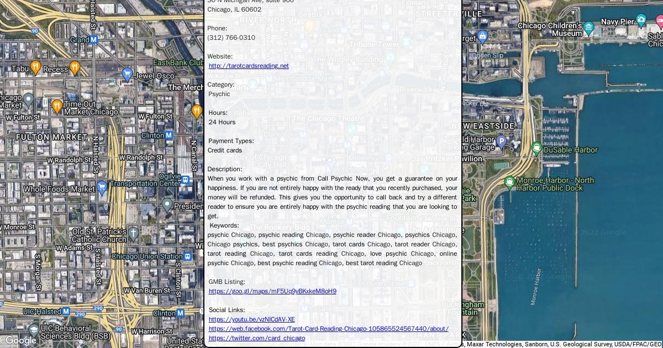This screenshot has width=663, height=348.
Task: Select the Chicago Union Station train icon
Action: [x=188, y=256]
